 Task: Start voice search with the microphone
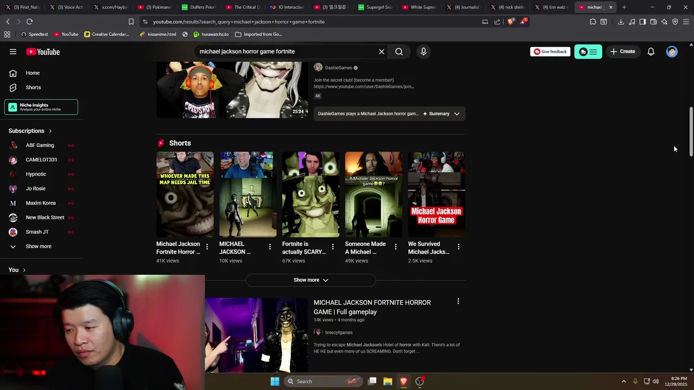click(x=423, y=51)
